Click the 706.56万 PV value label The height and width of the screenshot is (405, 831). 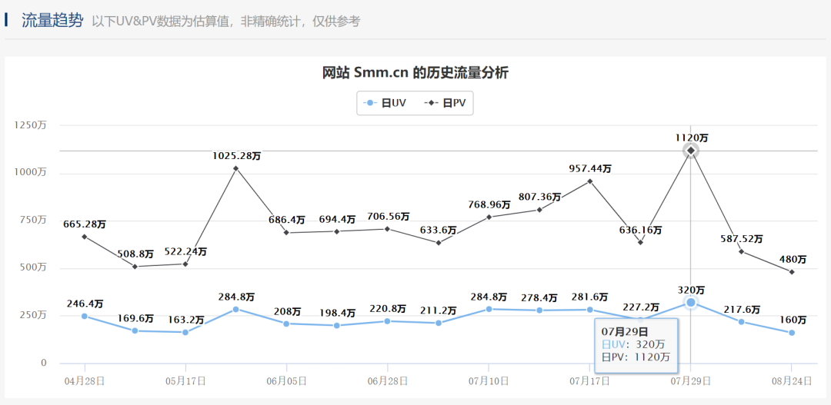pyautogui.click(x=388, y=217)
